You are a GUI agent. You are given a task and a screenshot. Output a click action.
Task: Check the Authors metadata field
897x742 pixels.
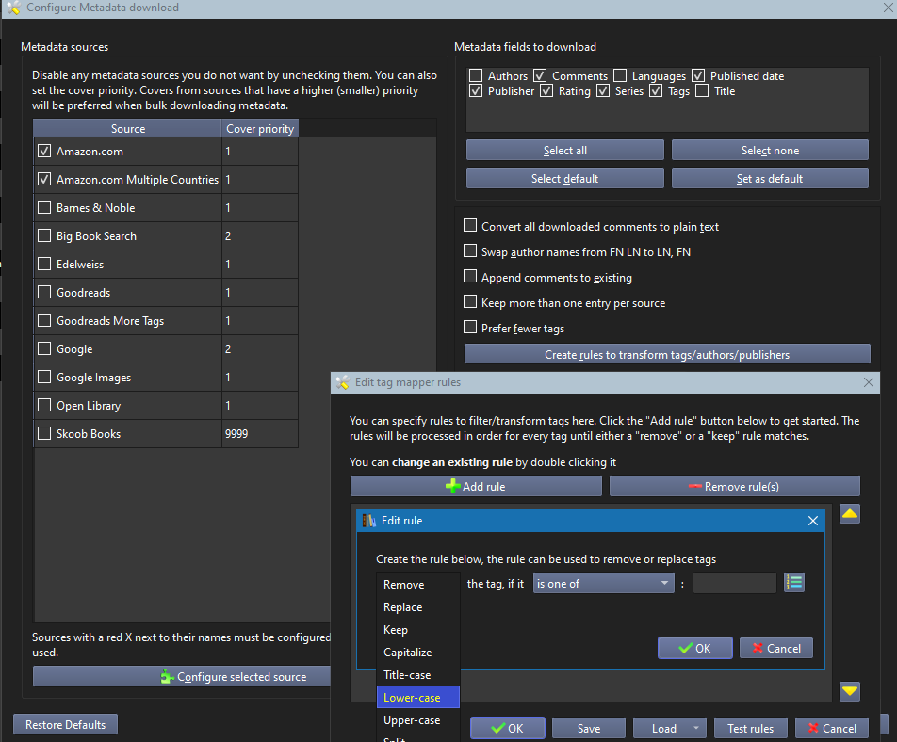pyautogui.click(x=476, y=75)
